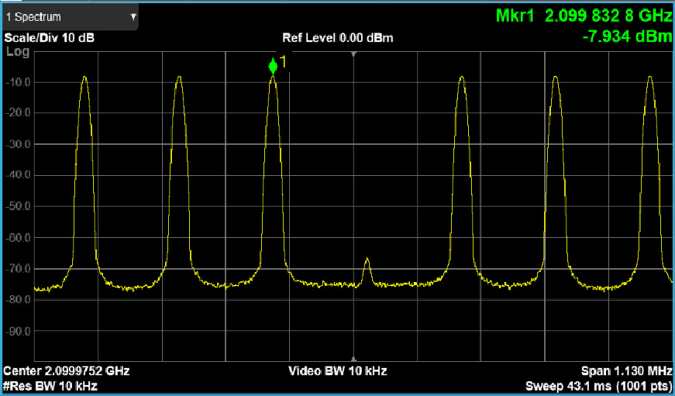Image resolution: width=675 pixels, height=396 pixels.
Task: Click the Sweep 43.1 ms readout
Action: click(x=598, y=385)
